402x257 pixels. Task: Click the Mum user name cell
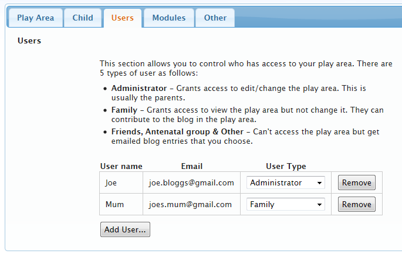click(x=114, y=204)
